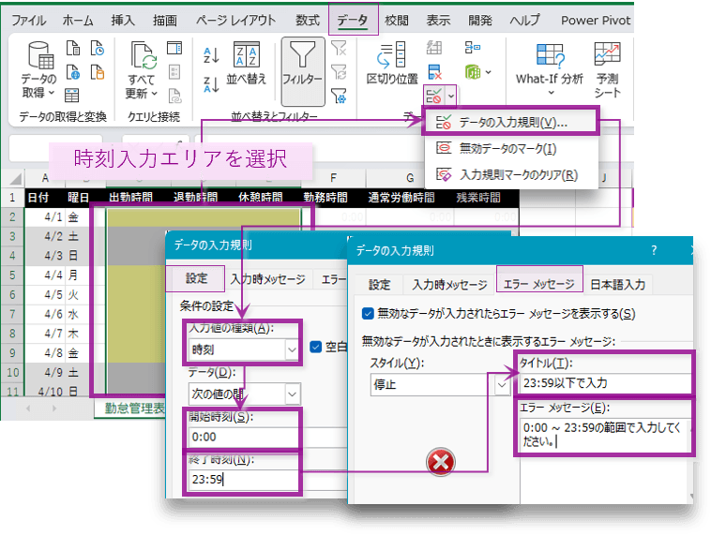The width and height of the screenshot is (711, 535).
Task: Select column G header
Action: pos(410,178)
